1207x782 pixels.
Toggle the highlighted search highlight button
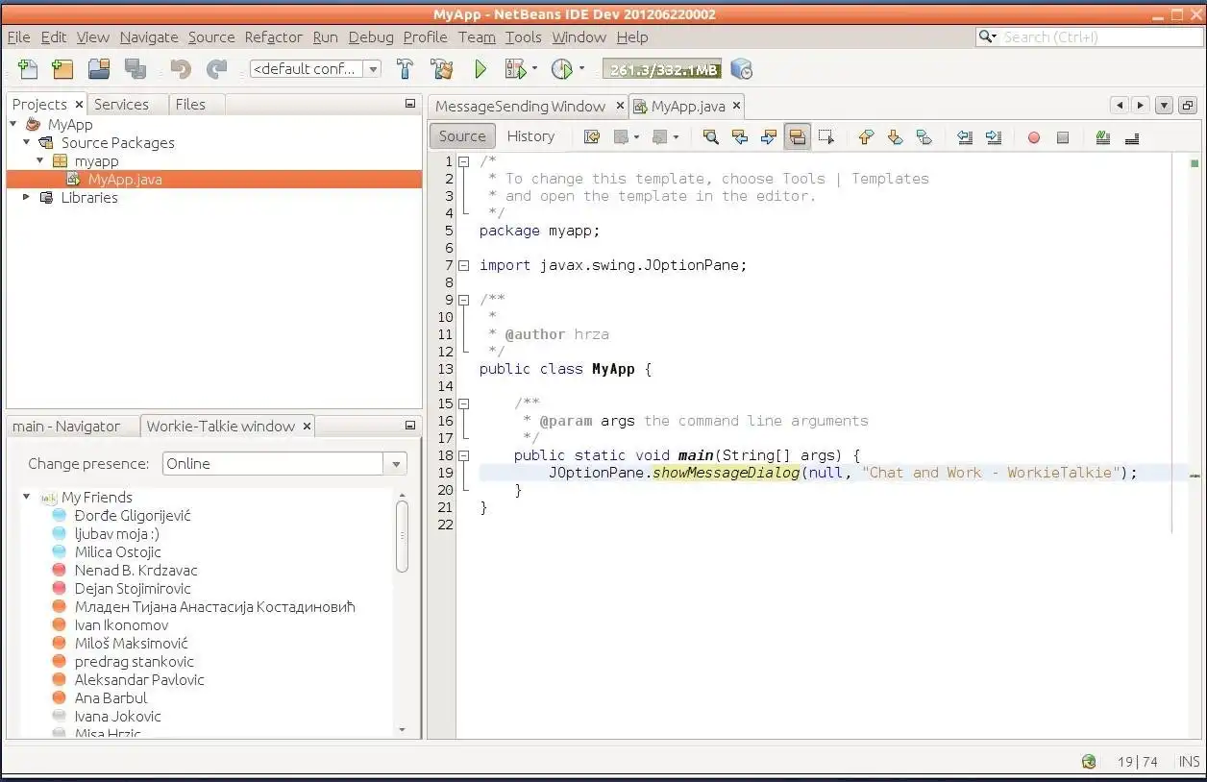[x=797, y=137]
